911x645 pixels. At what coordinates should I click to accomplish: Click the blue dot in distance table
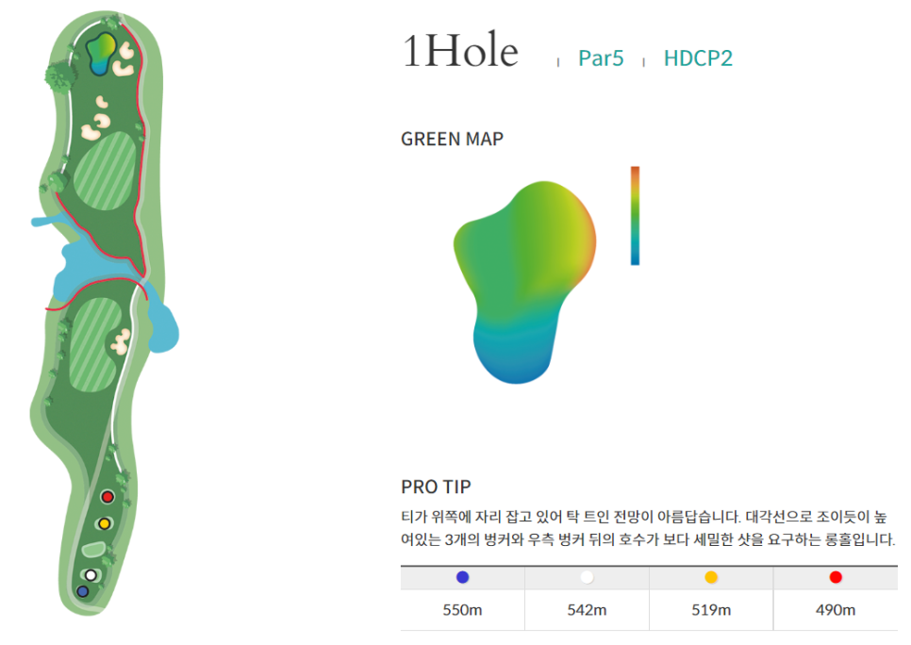pyautogui.click(x=462, y=577)
